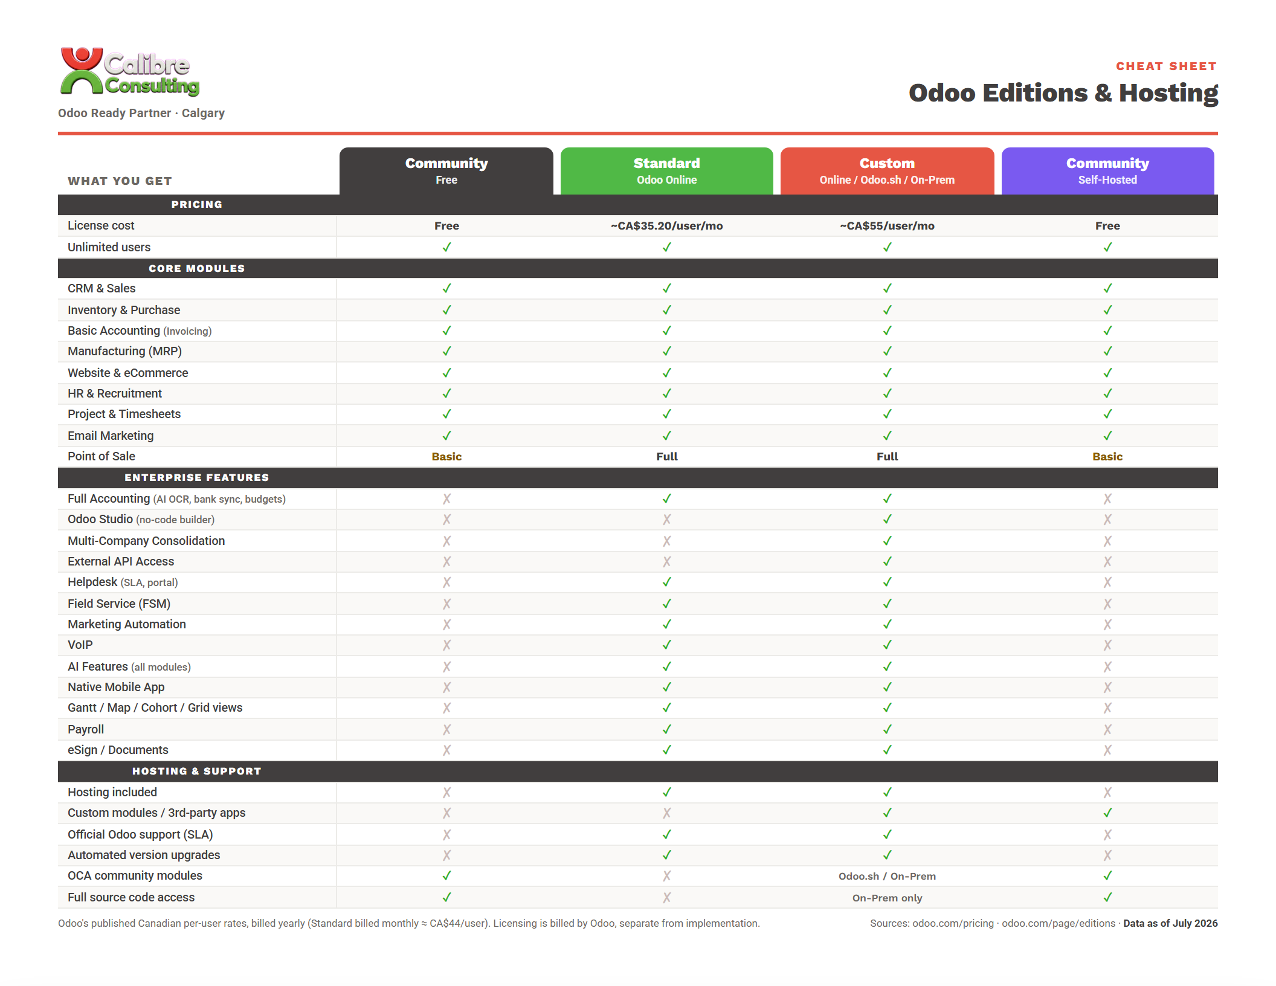Click the PRICING section bar
Viewport: 1276px width, 986px height.
click(x=638, y=205)
